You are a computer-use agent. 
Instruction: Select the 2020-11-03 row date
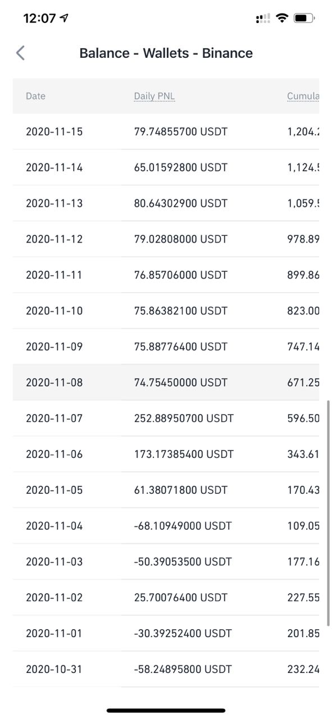coord(54,562)
